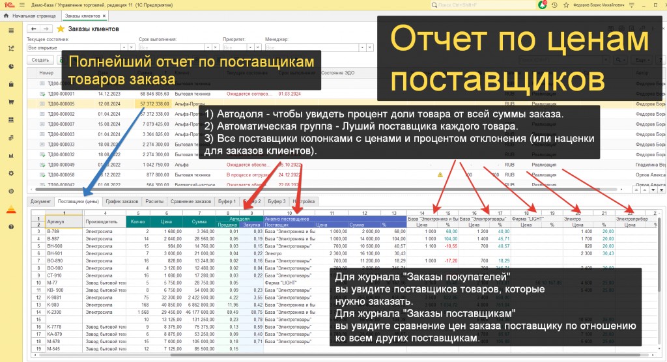Screen dimensions: 667x362
Task: Open the treasury coins section icon
Action: pyautogui.click(x=11, y=138)
